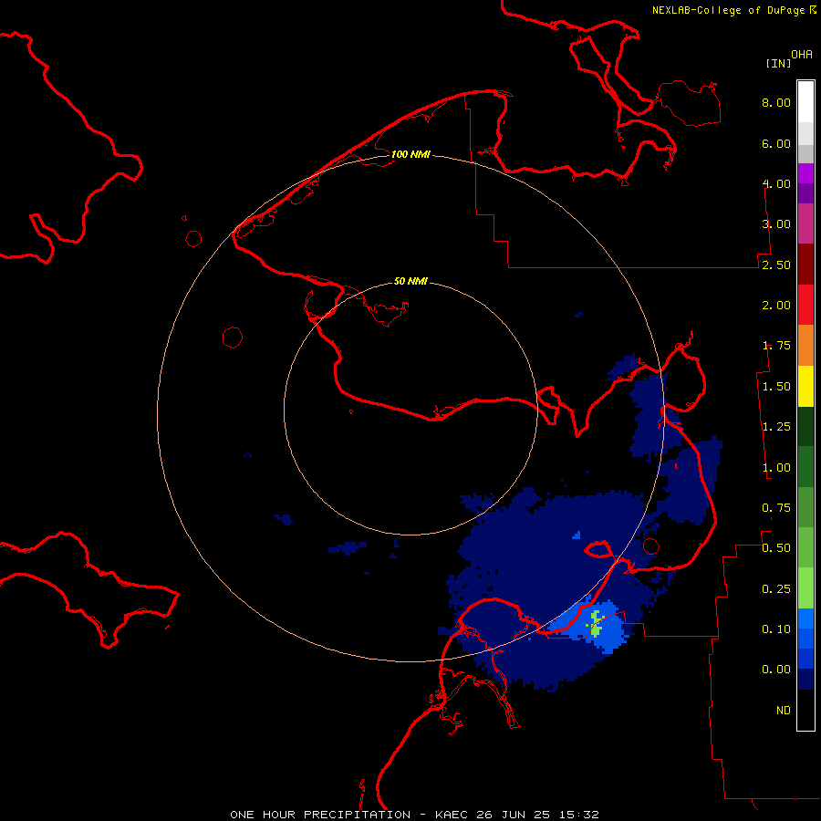Pick the yellow legend swatch
821x821 pixels.
(x=805, y=386)
